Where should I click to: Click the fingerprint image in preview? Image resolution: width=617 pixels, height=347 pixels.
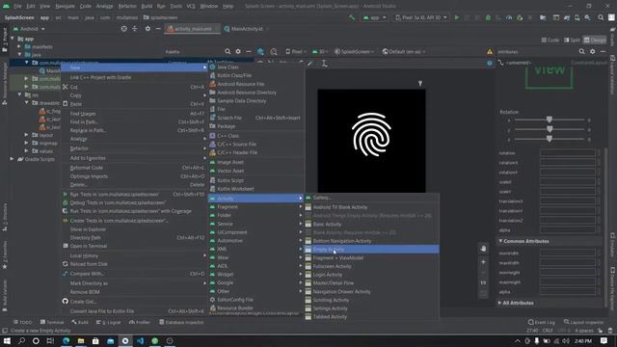point(371,134)
